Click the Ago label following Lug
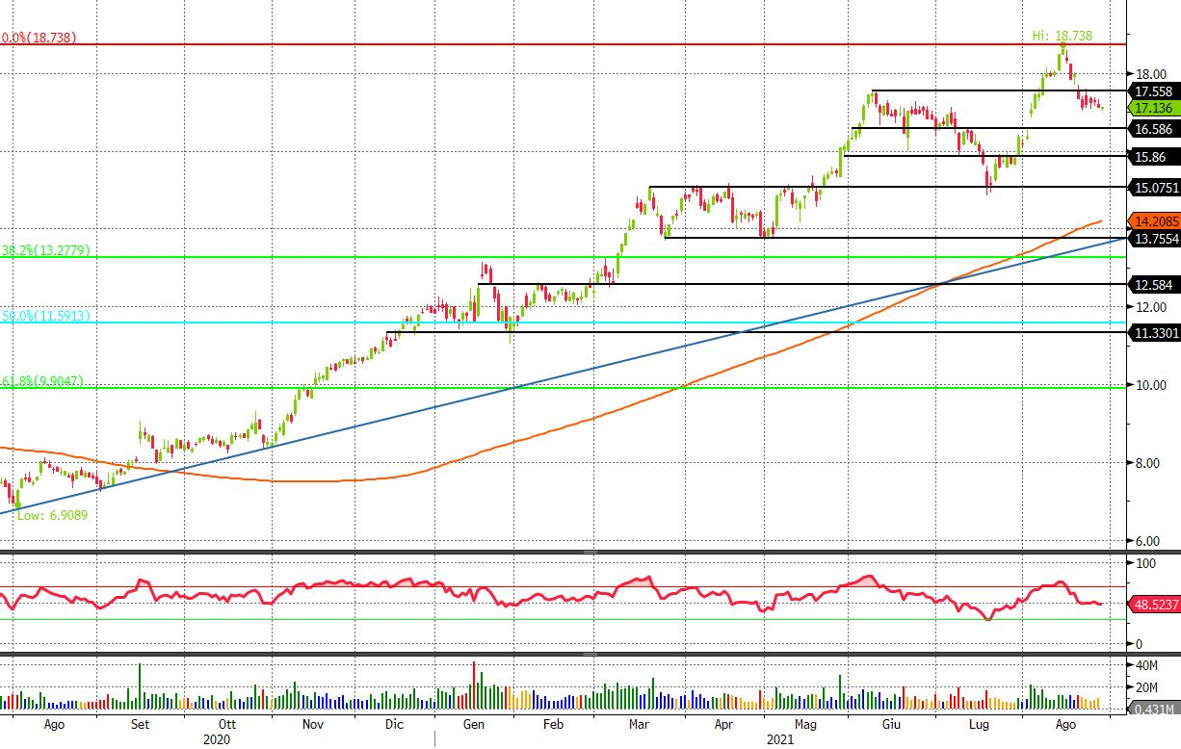Viewport: 1181px width, 749px height. coord(1066,724)
